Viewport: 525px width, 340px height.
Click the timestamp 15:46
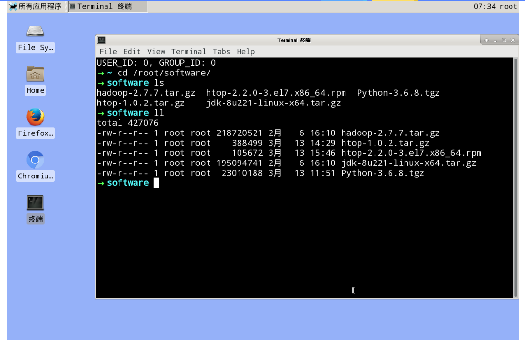(323, 153)
